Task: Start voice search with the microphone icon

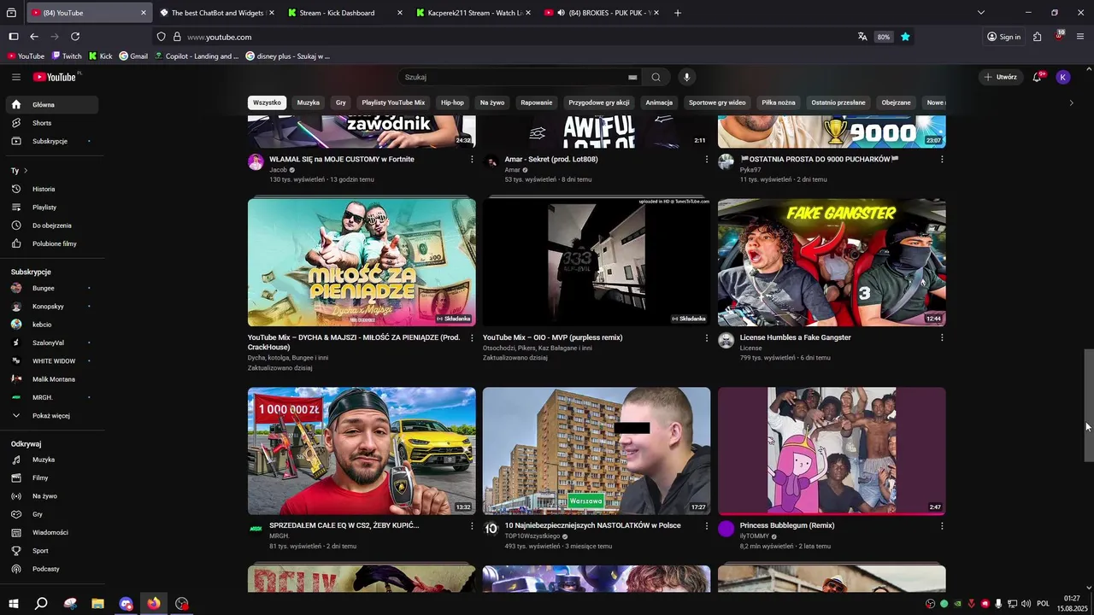Action: [x=686, y=77]
